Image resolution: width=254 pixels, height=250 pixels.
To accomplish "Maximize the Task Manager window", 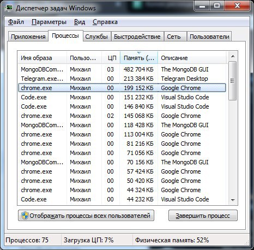I will [217, 6].
